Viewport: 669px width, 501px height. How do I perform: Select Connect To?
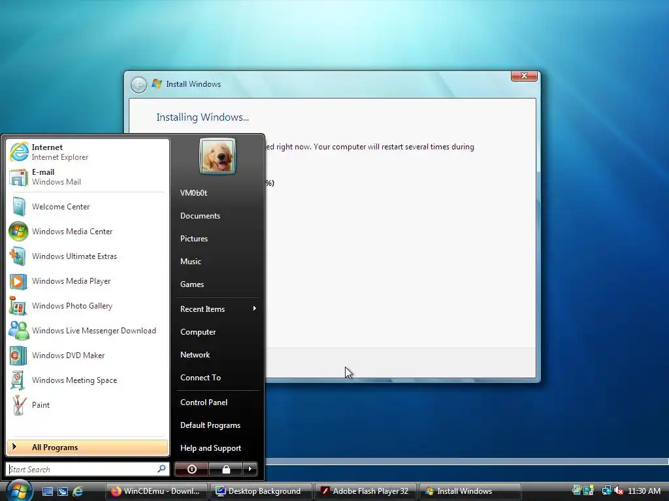(218, 378)
